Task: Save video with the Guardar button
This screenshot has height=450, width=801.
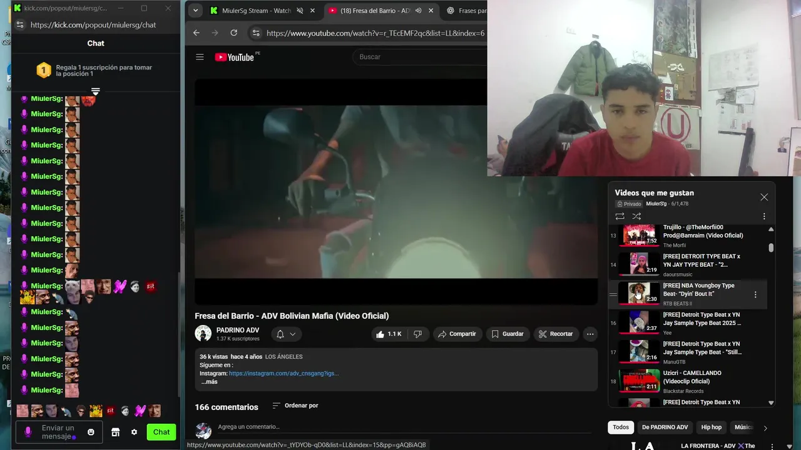Action: tap(508, 334)
